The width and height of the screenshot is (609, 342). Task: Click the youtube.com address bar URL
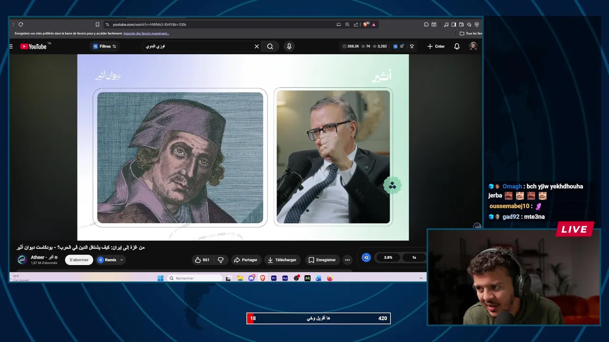(149, 24)
